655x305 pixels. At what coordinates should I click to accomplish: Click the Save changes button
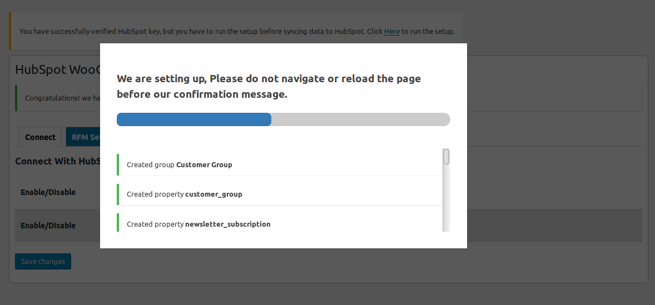tap(43, 261)
